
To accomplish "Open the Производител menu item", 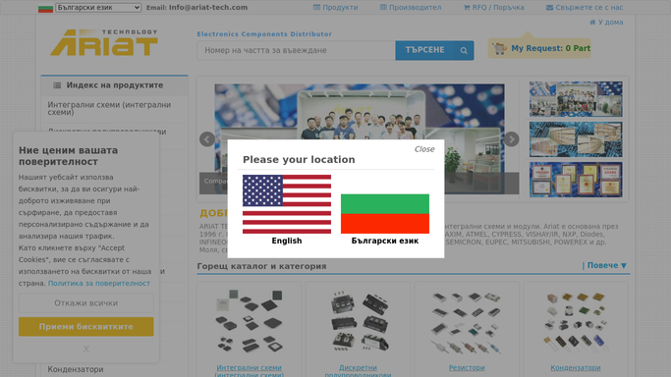I will 411,7.
